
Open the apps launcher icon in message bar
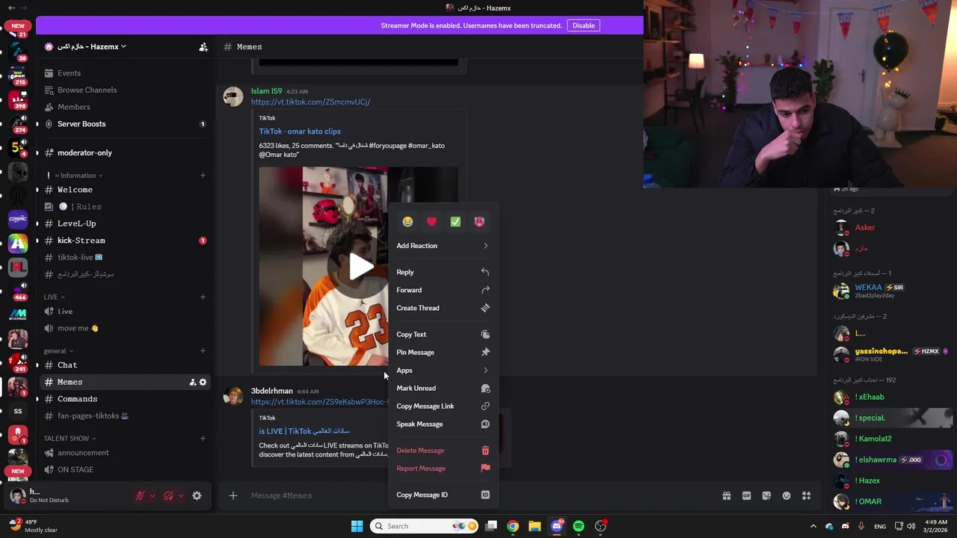coord(807,495)
